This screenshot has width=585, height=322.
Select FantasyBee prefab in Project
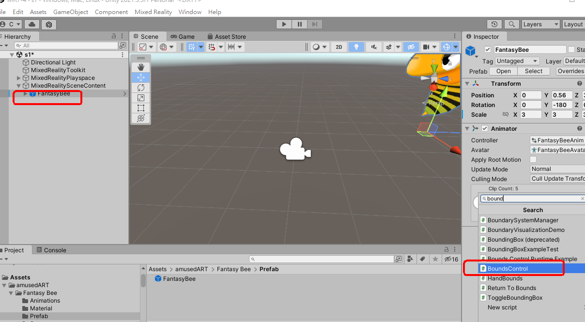[175, 279]
